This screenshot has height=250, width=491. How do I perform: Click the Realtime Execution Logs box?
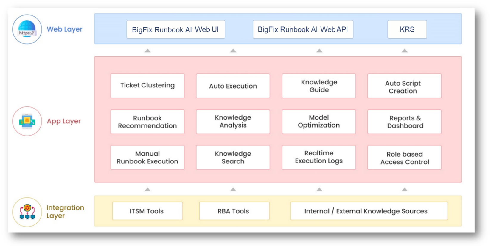click(319, 157)
